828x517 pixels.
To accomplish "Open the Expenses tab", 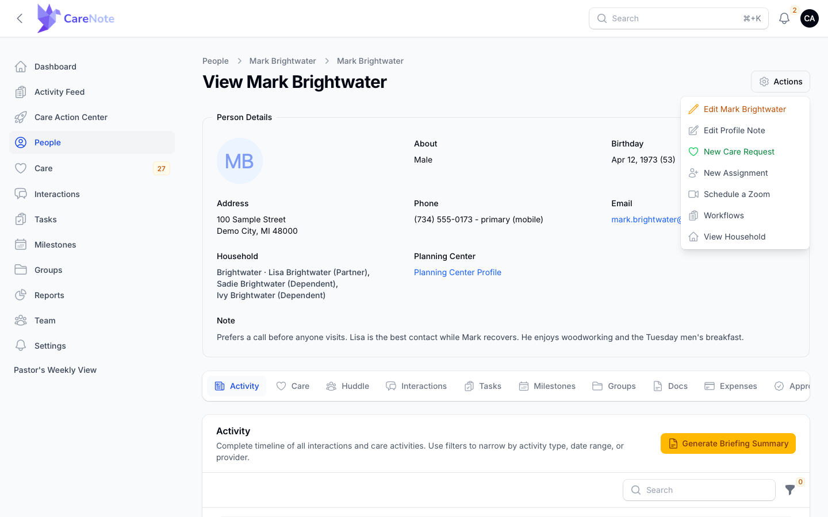I will tap(731, 386).
